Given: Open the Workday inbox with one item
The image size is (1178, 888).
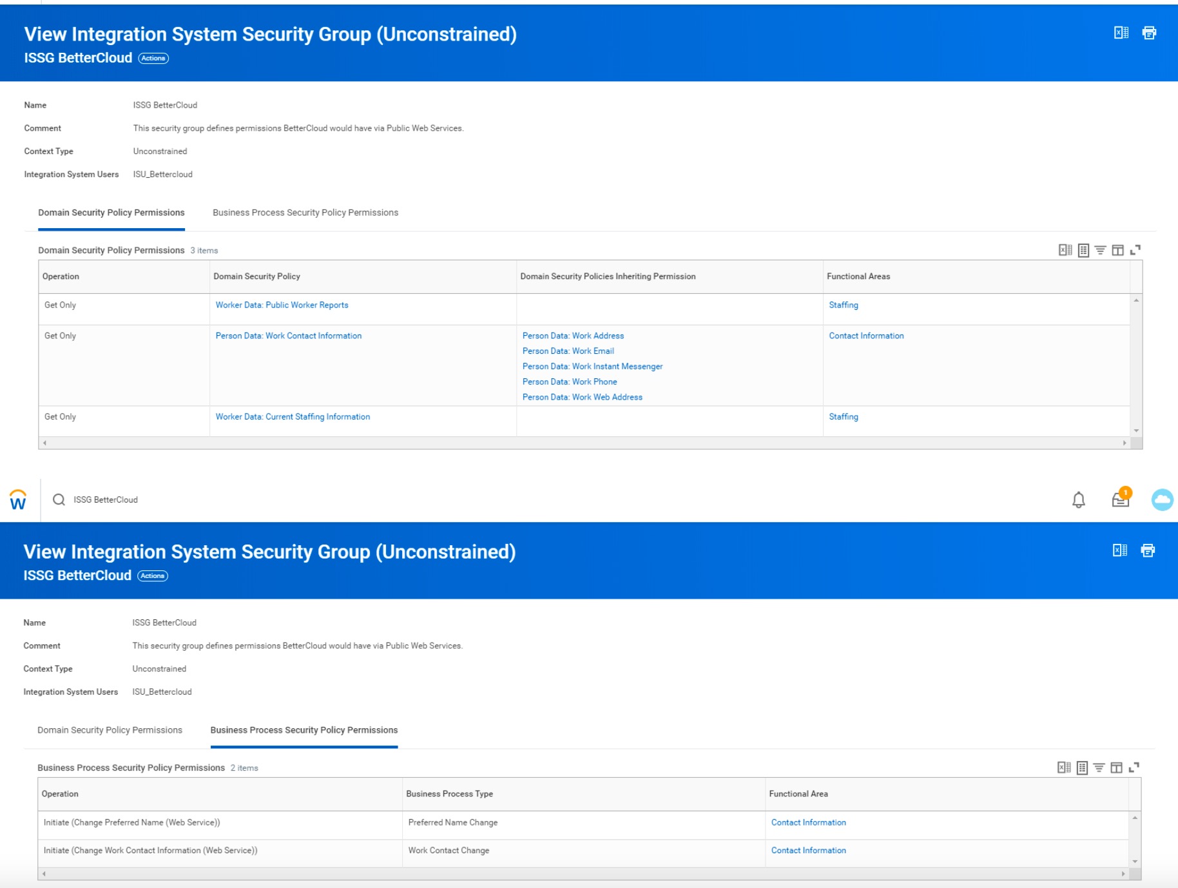Looking at the screenshot, I should 1120,500.
